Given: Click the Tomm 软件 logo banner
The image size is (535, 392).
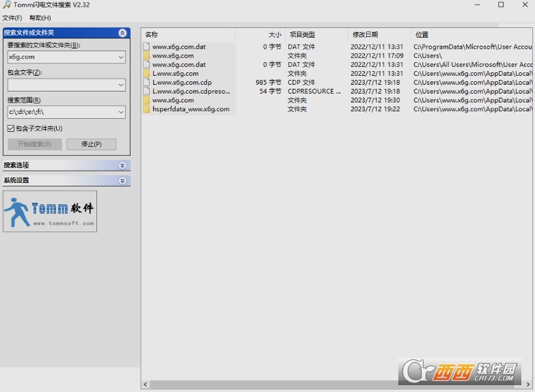Looking at the screenshot, I should click(50, 212).
